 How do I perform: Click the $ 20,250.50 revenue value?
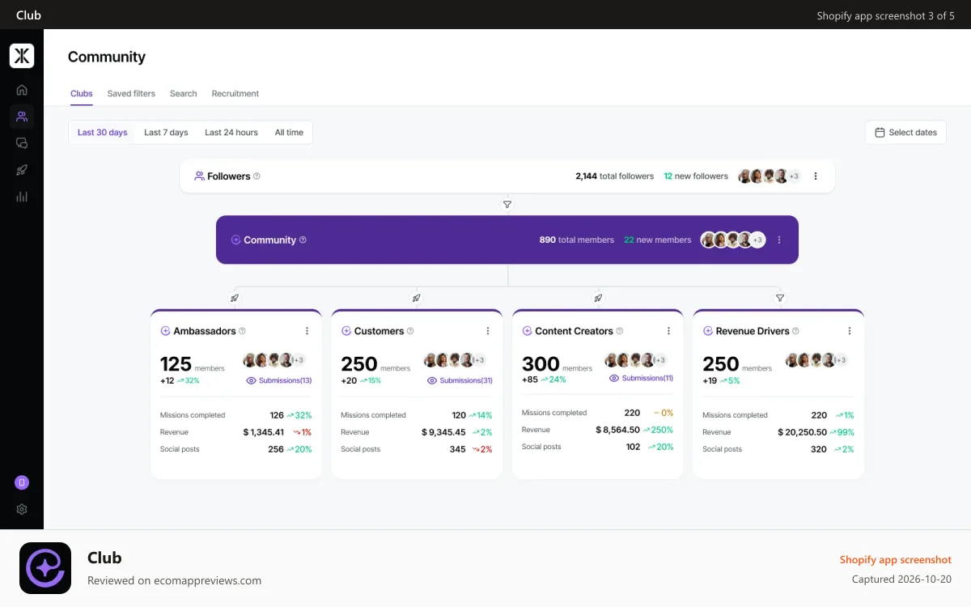[803, 432]
